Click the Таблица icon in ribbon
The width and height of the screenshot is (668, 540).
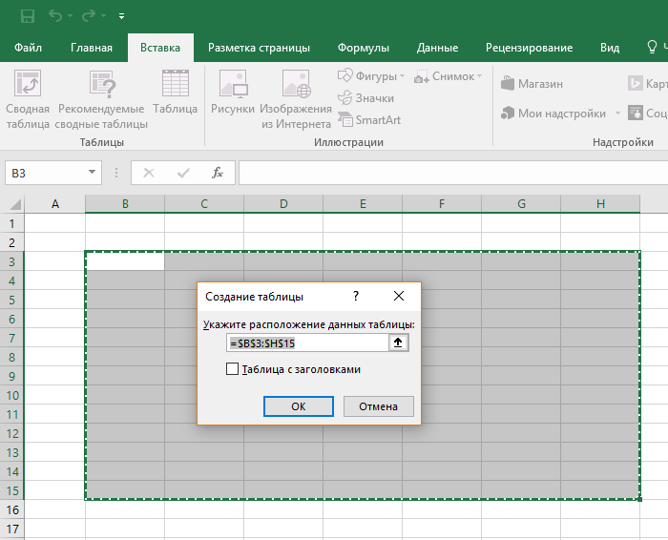click(175, 93)
